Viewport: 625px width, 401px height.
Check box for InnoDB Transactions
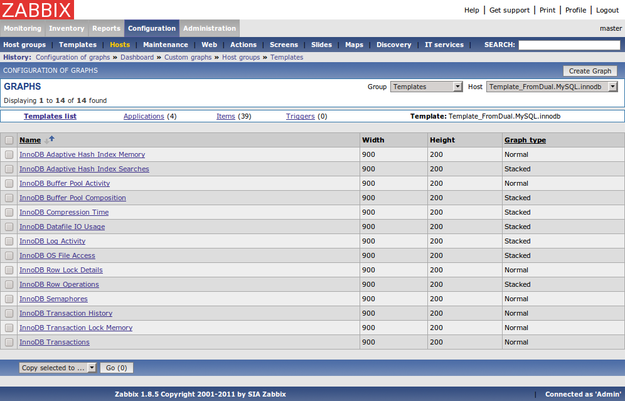tap(9, 343)
